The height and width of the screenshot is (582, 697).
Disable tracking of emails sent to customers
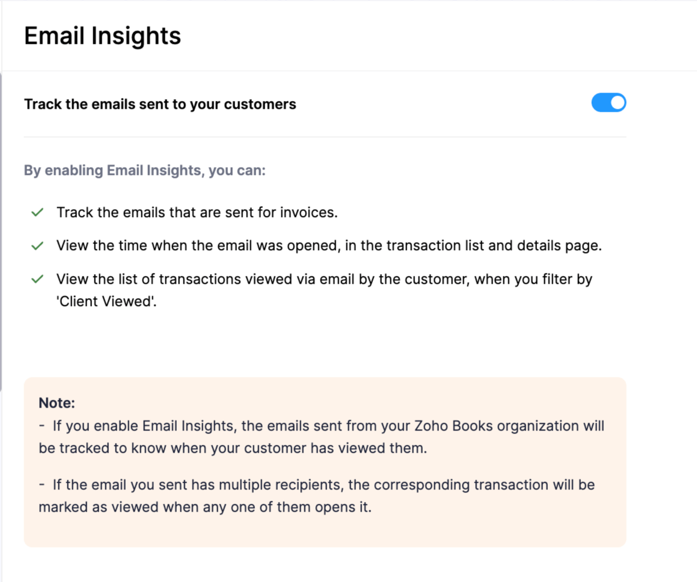pyautogui.click(x=609, y=103)
